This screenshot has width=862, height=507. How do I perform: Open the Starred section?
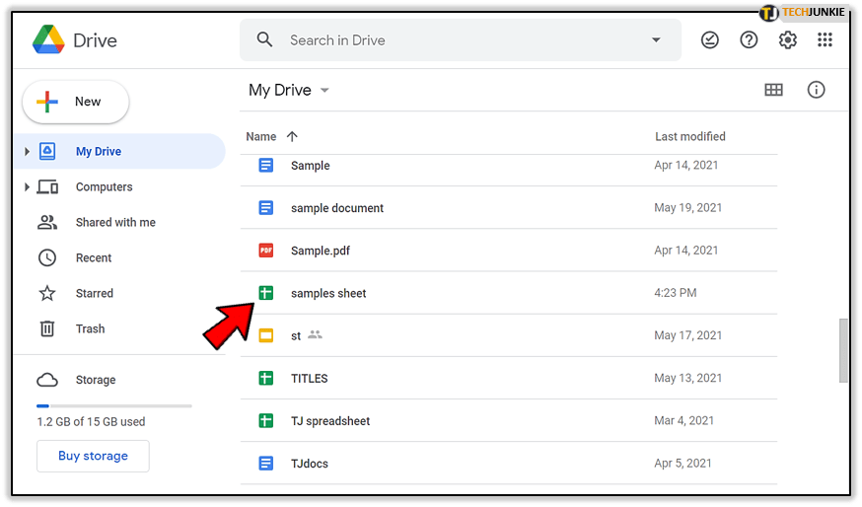tap(95, 294)
